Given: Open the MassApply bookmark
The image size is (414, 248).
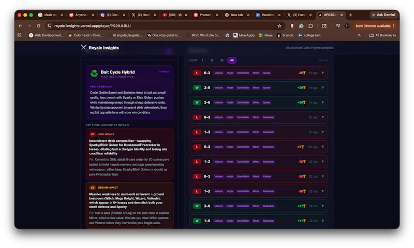Looking at the screenshot, I should 244,35.
